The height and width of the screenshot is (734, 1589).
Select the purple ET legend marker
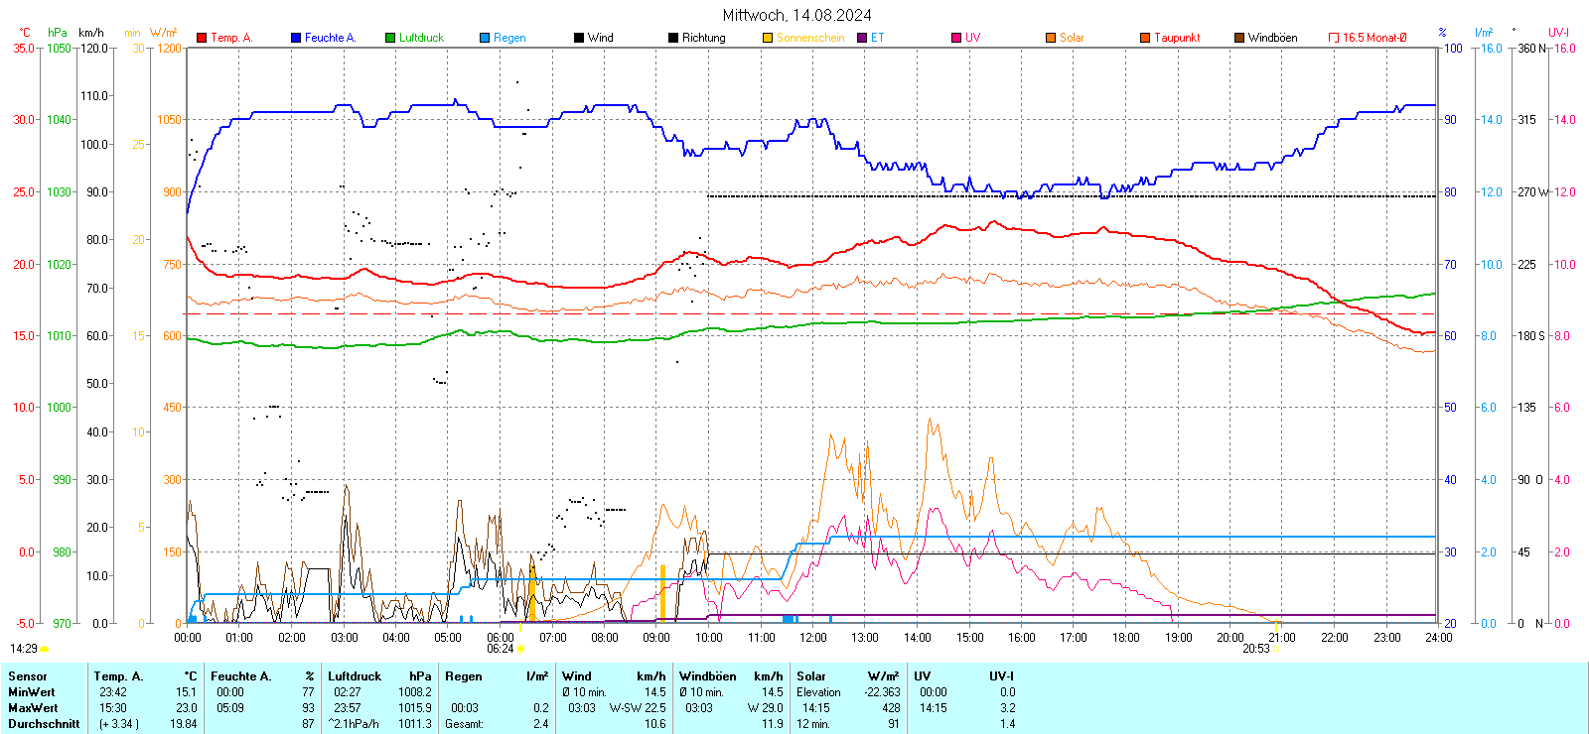pos(862,38)
